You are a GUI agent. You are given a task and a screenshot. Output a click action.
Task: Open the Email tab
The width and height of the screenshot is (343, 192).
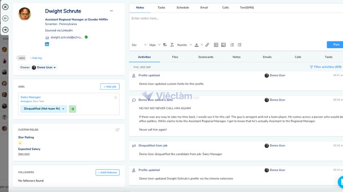click(x=204, y=8)
